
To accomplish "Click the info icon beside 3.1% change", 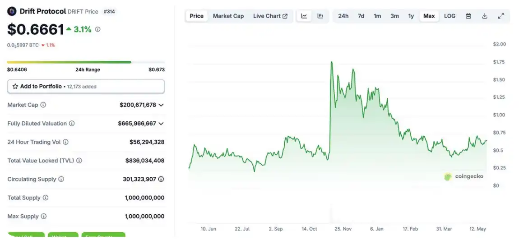I will [x=98, y=29].
